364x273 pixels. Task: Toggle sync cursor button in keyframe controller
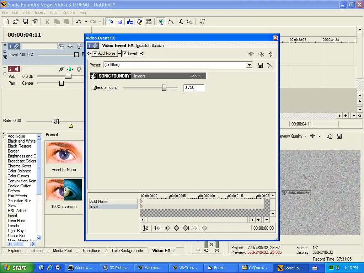145,228
